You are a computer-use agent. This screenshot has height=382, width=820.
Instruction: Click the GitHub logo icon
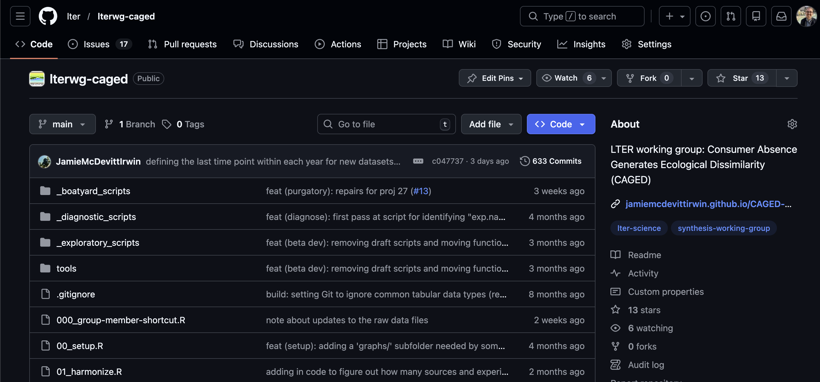[x=48, y=16]
